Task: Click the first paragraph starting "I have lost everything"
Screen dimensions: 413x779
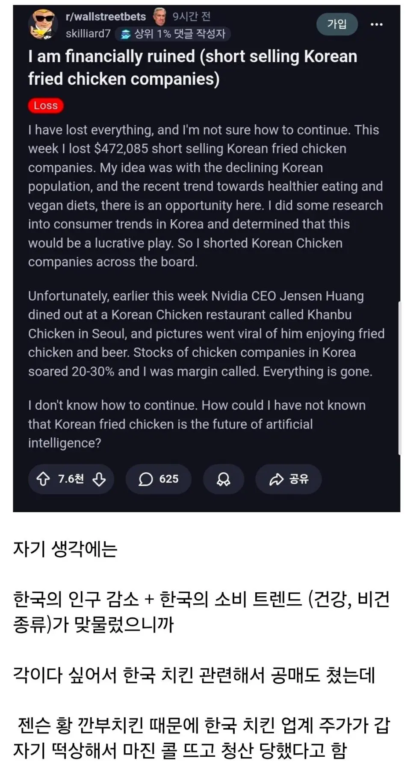Action: (x=205, y=196)
